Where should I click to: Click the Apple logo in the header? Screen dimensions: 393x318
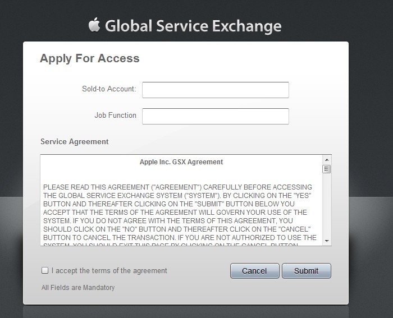coord(94,25)
